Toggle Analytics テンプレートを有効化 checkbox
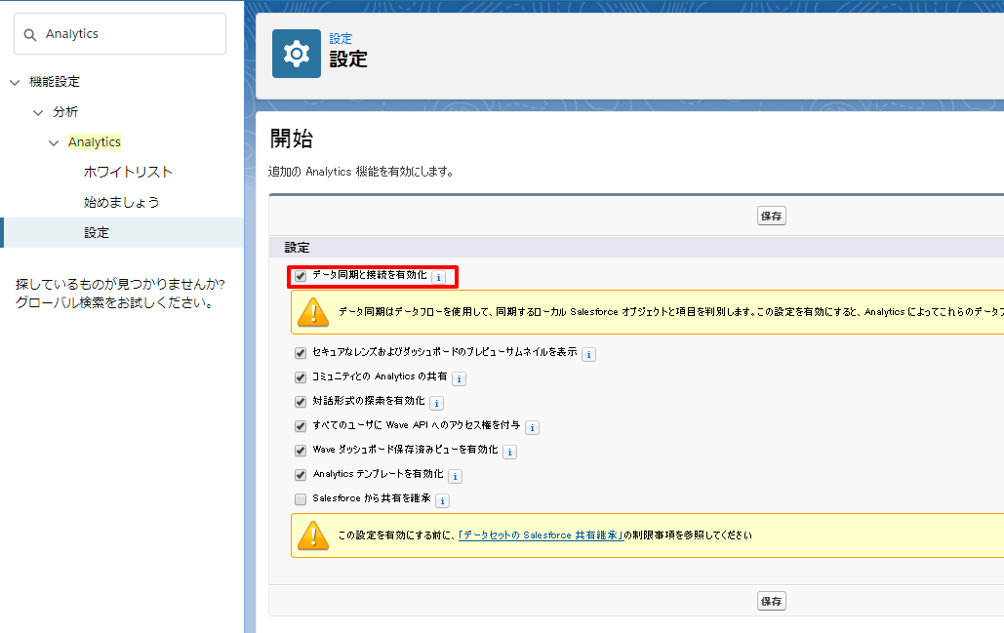This screenshot has height=633, width=1004. coord(301,475)
